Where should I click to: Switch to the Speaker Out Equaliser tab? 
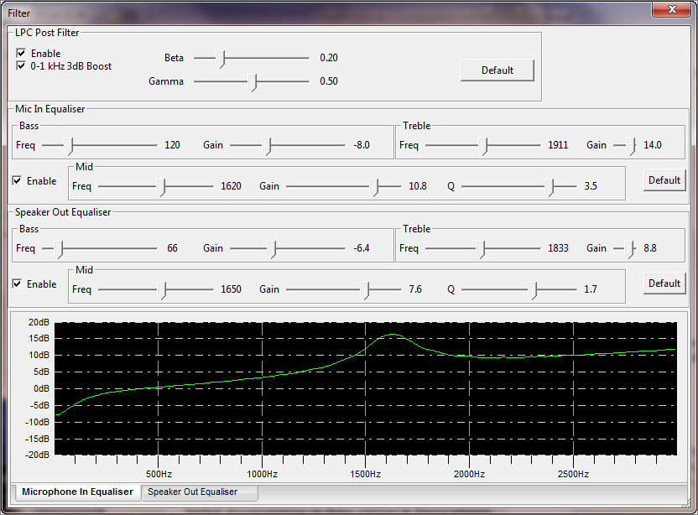pyautogui.click(x=199, y=492)
